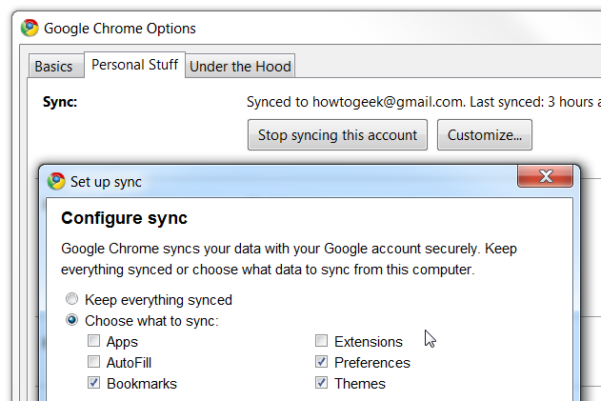Click the Configure sync heading

point(124,218)
